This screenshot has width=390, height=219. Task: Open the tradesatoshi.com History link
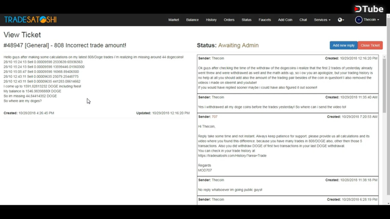pyautogui.click(x=232, y=156)
